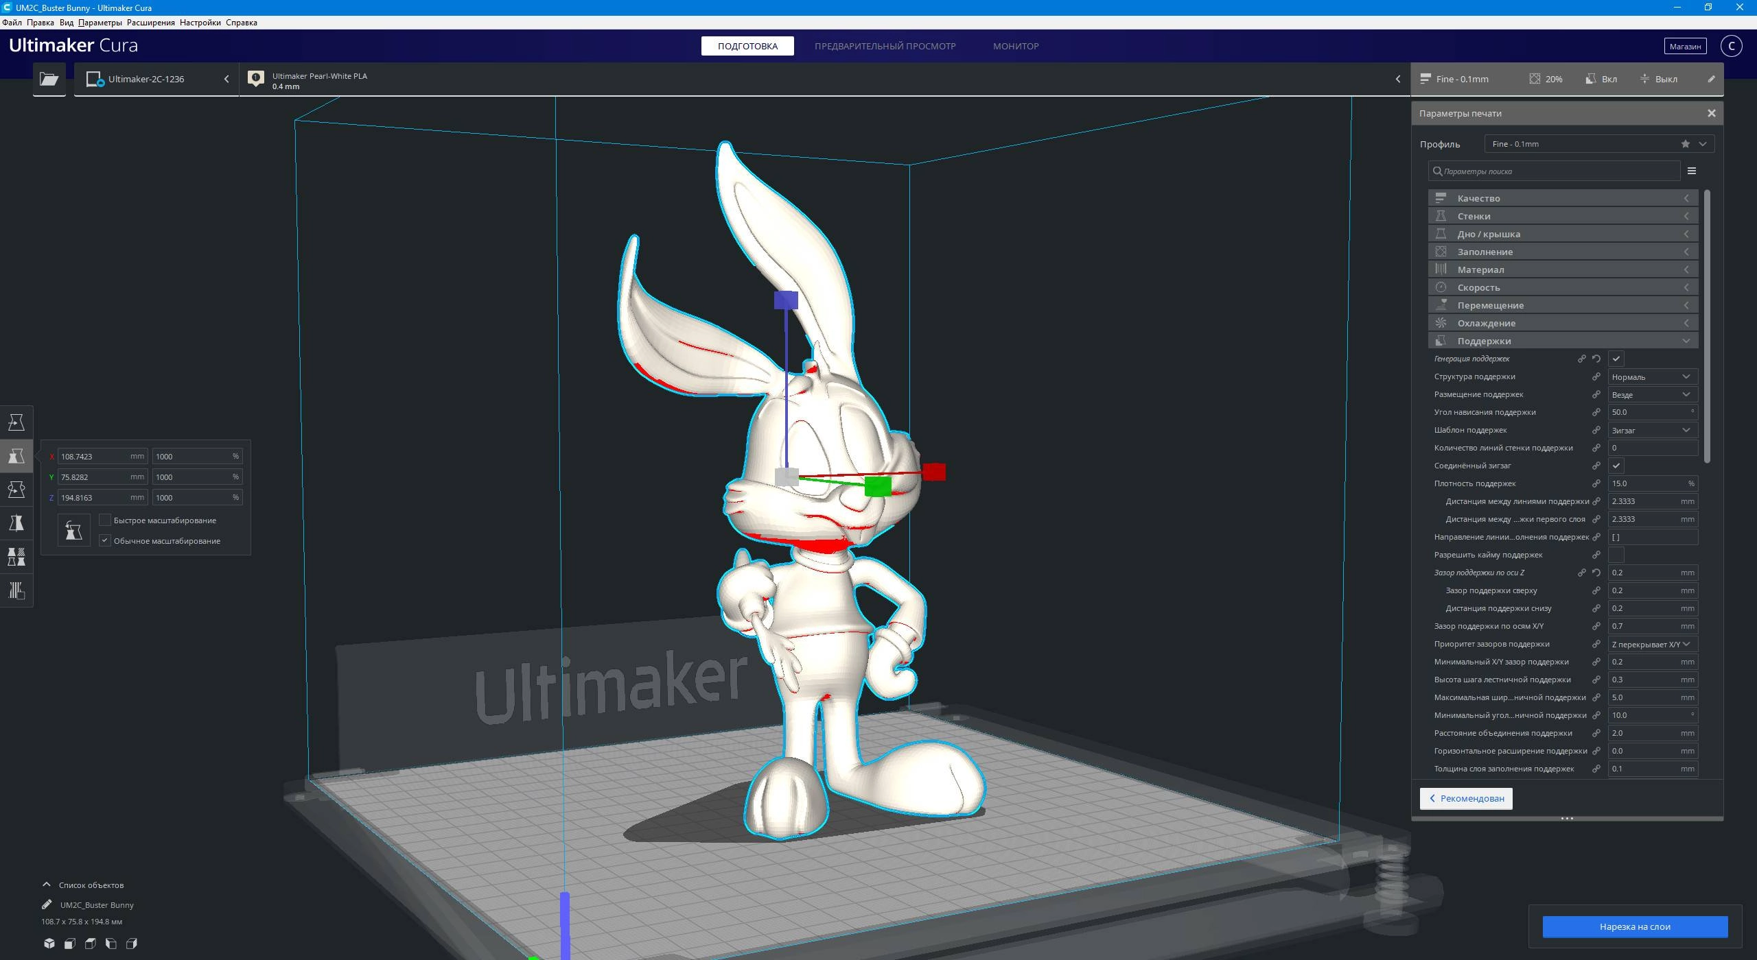
Task: Click the X size field 108.7423 mm
Action: [x=102, y=456]
